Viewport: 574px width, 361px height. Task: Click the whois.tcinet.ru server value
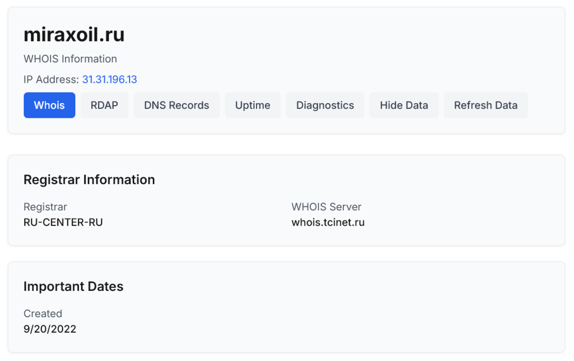pos(328,222)
